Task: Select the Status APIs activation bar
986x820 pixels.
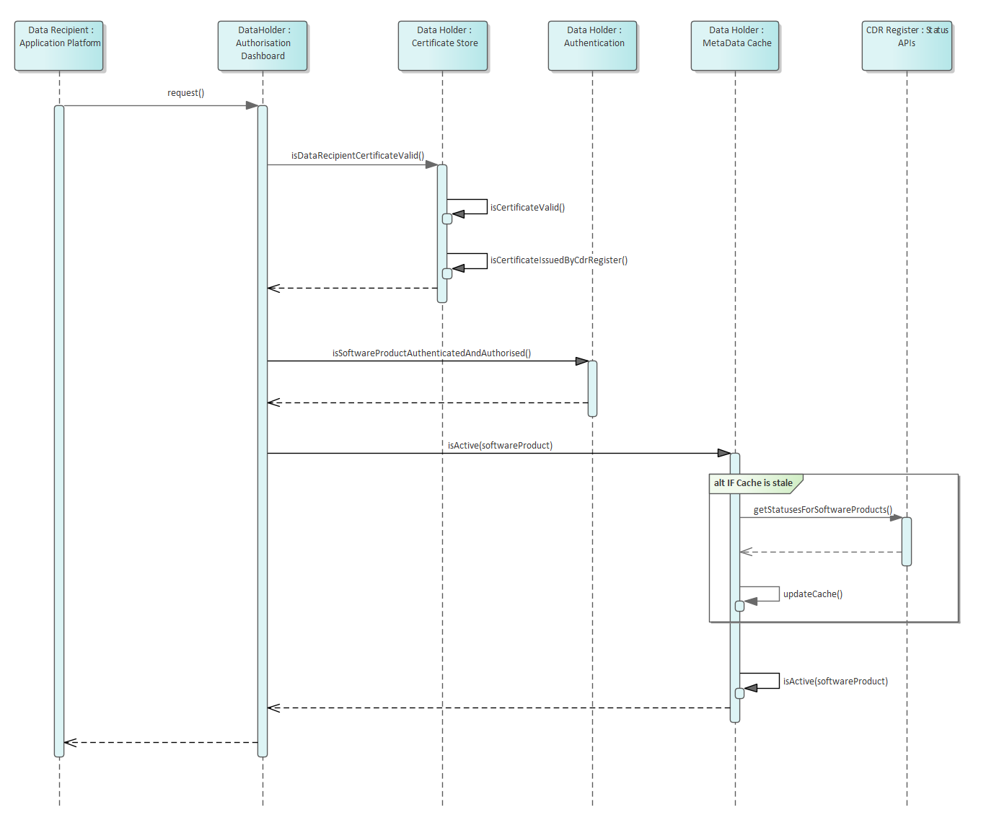Action: tap(907, 541)
